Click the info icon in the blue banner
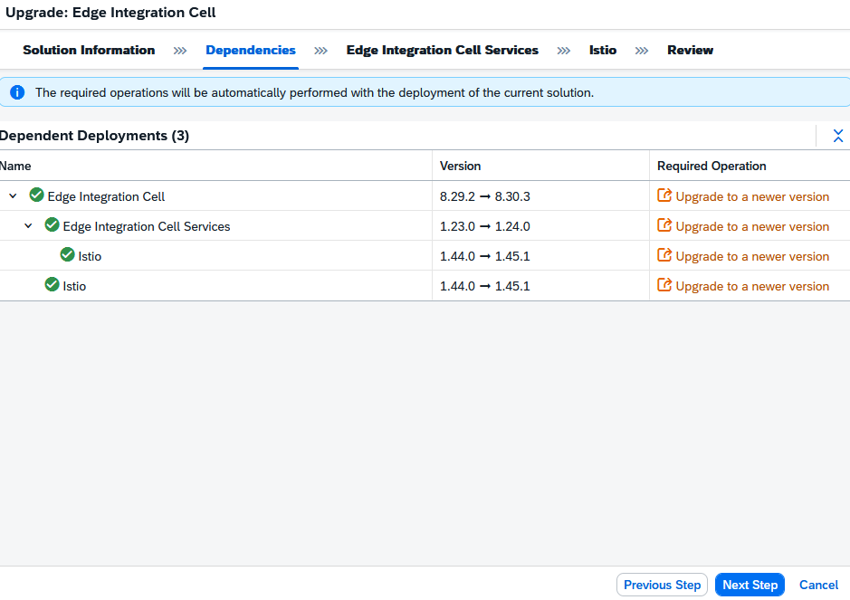 point(17,91)
